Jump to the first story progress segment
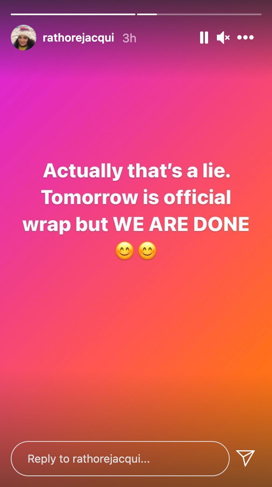 coord(73,14)
